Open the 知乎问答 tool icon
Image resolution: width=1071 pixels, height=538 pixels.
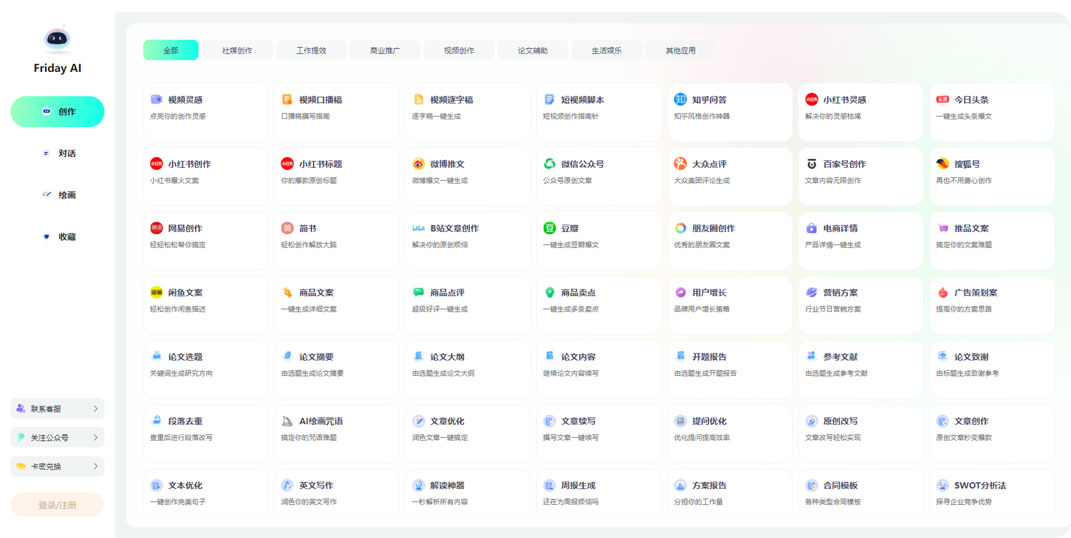pos(680,100)
